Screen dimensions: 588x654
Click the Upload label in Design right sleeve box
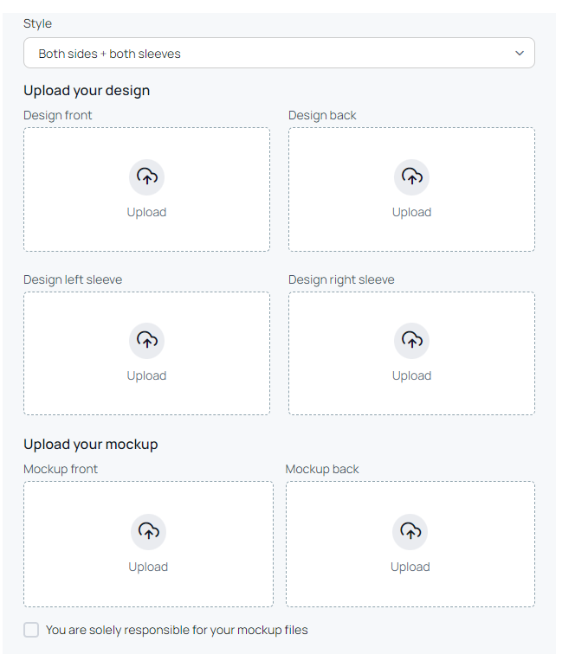click(411, 375)
